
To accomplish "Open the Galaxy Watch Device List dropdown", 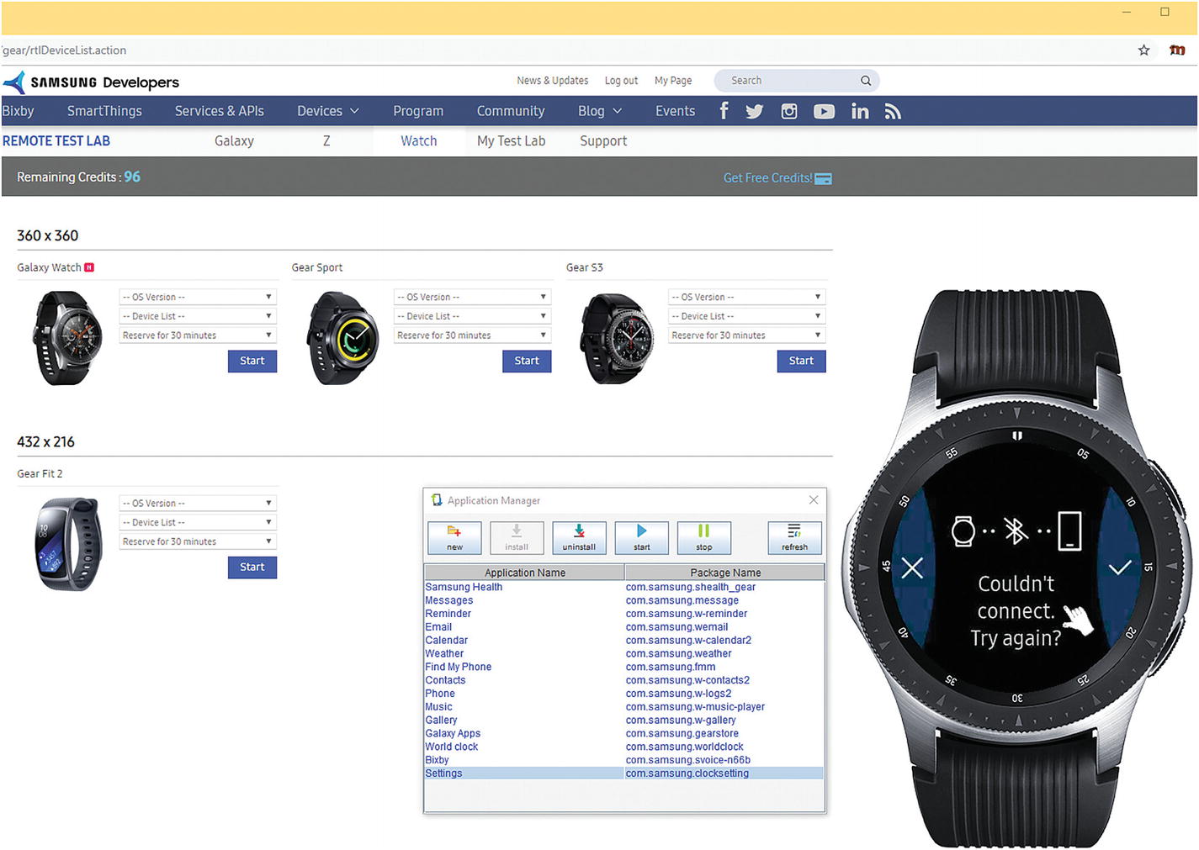I will (198, 316).
